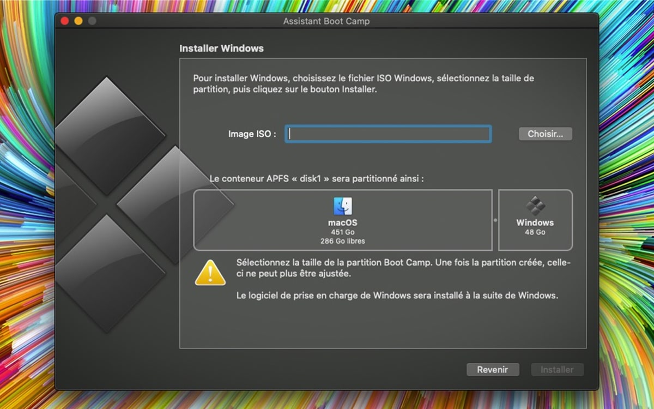The width and height of the screenshot is (654, 409).
Task: Click the Installer button
Action: [557, 370]
